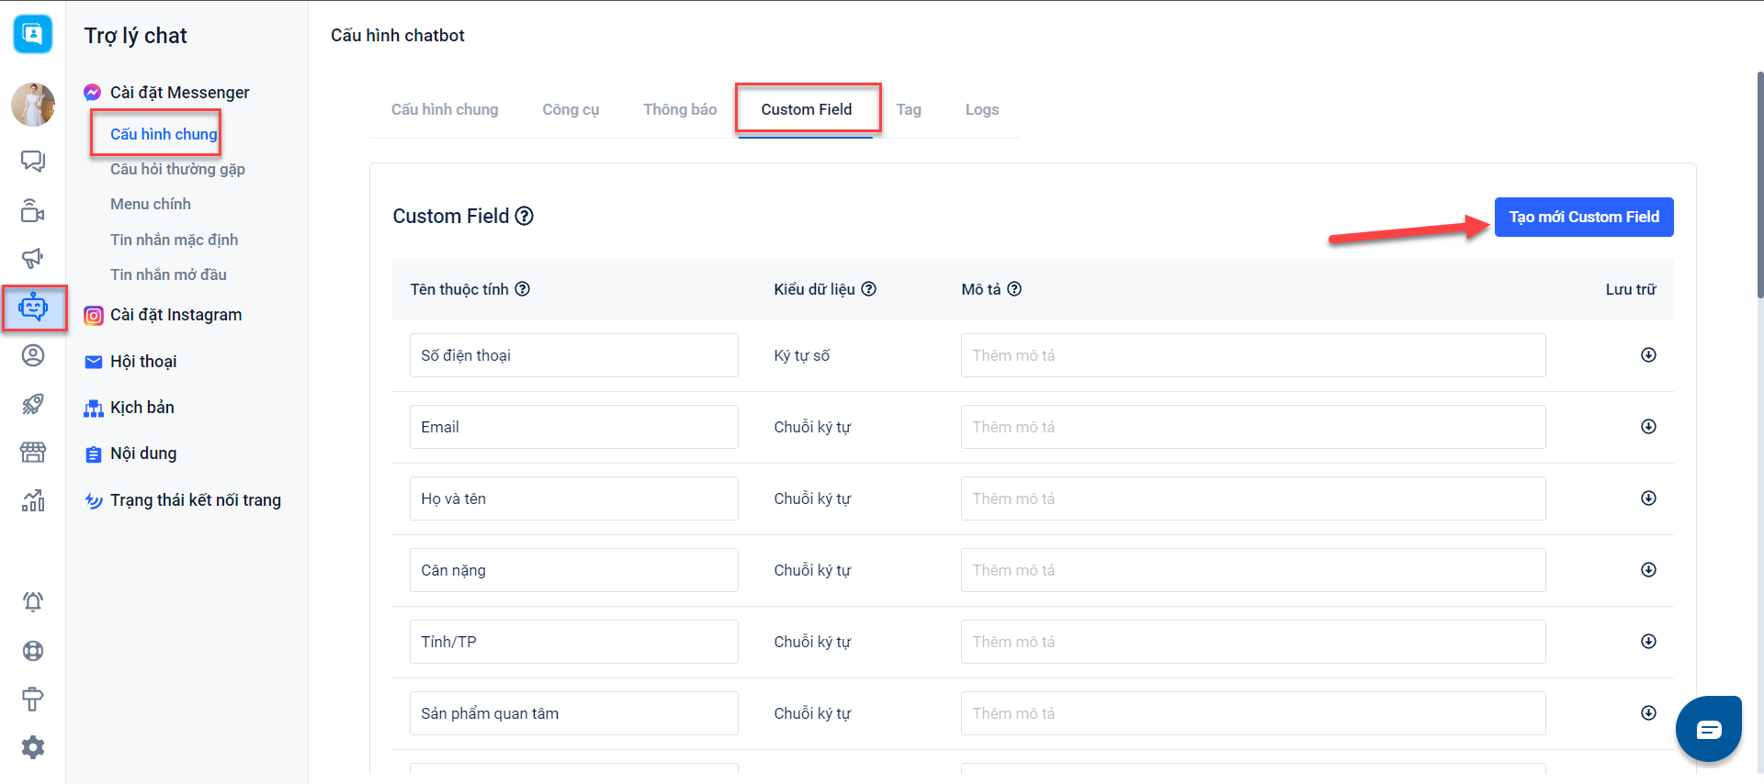Expand the Cài đặt Messenger section

(179, 93)
